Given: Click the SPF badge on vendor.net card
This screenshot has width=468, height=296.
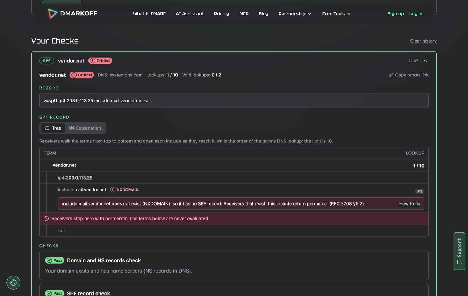Looking at the screenshot, I should coord(47,61).
